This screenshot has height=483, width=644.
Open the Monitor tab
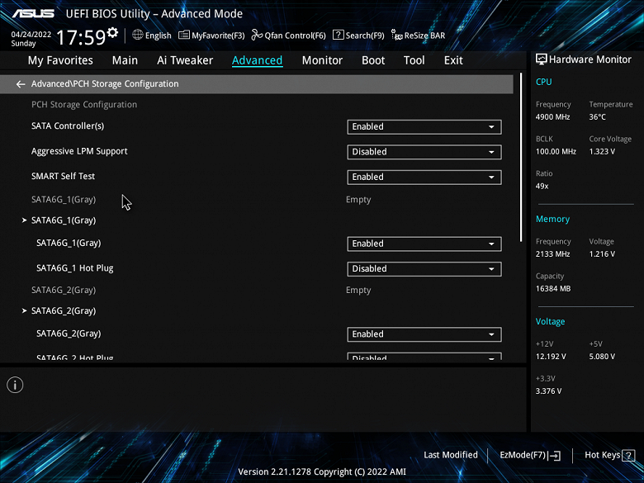pyautogui.click(x=322, y=60)
